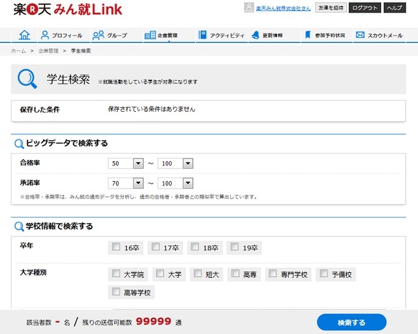Screen dimensions: 418x334
Task: Click the home icon in navigation bar
Action: click(24, 36)
